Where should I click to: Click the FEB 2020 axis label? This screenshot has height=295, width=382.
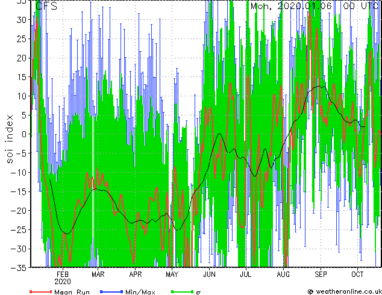pyautogui.click(x=63, y=278)
